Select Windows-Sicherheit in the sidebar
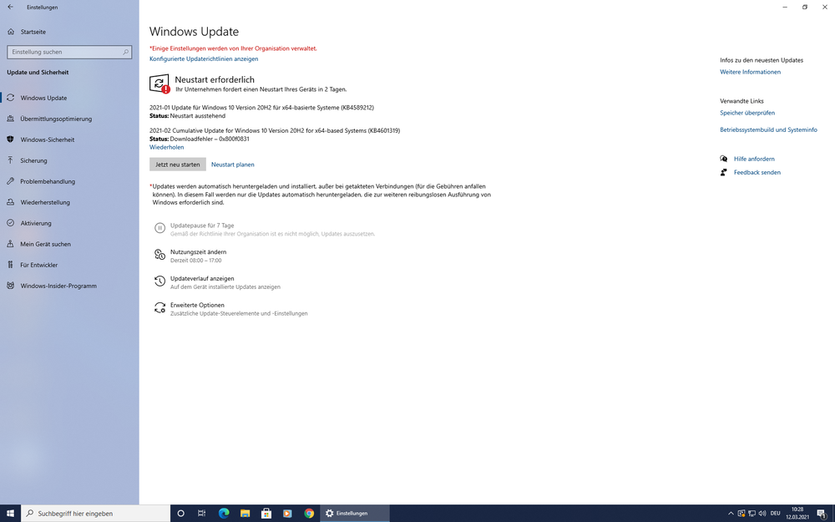Viewport: 835px width, 522px height. (x=47, y=139)
